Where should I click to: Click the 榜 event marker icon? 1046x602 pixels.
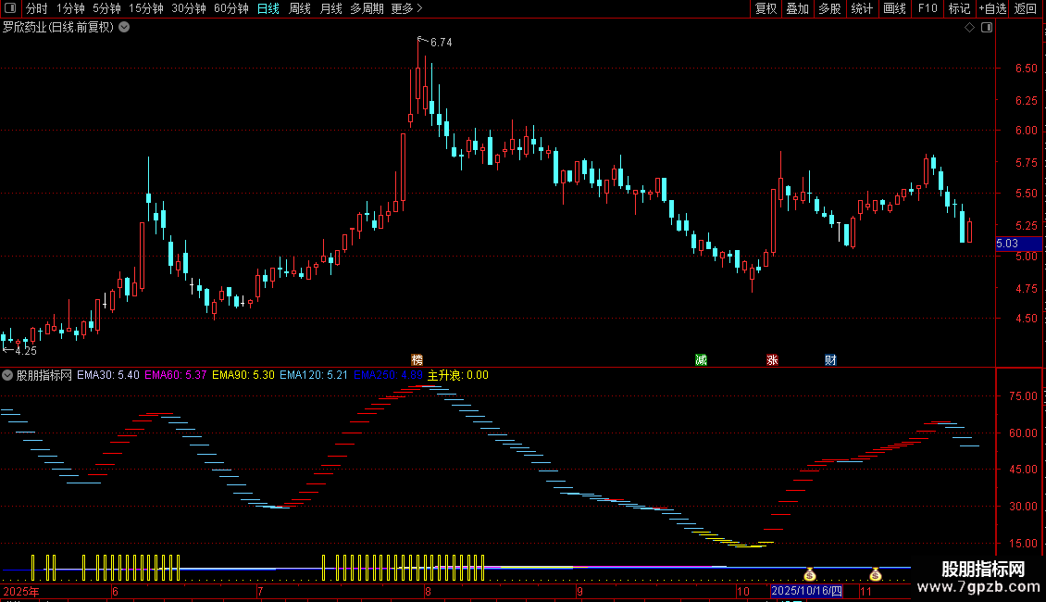click(417, 359)
